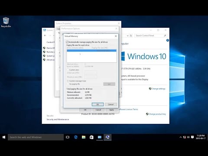Open File Explorer from the taskbar
Image resolution: width=208 pixels, height=156 pixels.
pyautogui.click(x=84, y=137)
